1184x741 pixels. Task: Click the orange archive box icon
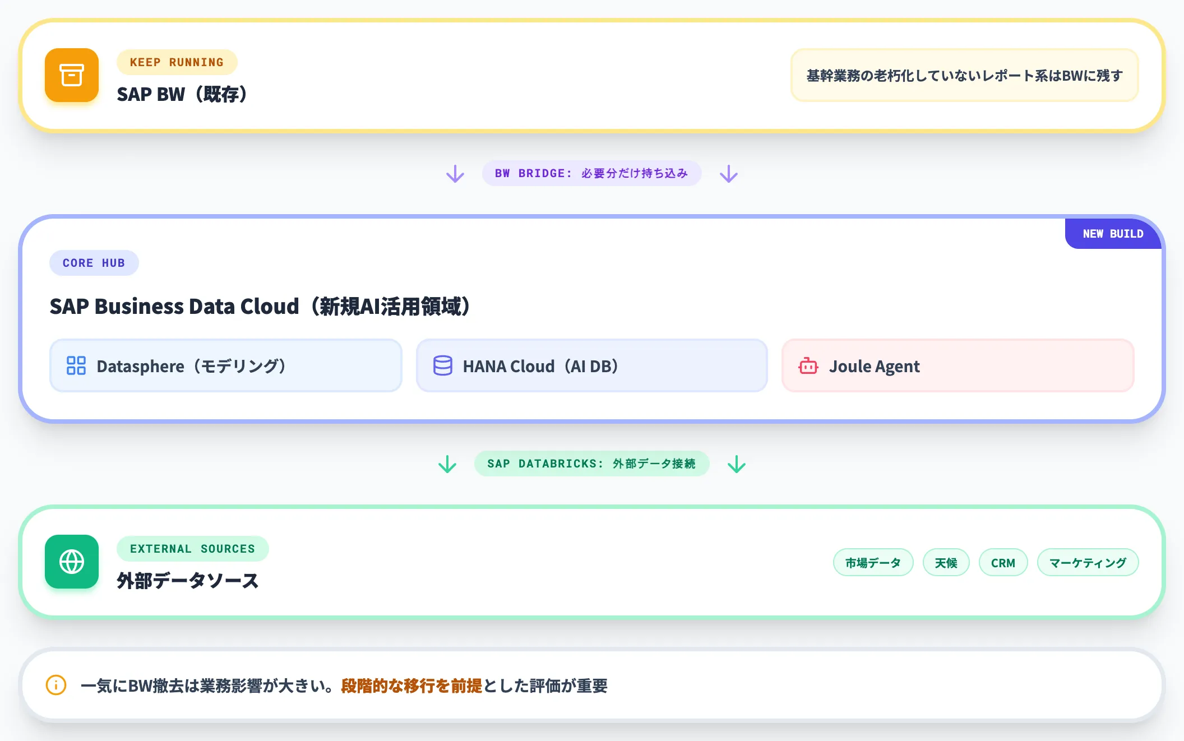point(72,75)
